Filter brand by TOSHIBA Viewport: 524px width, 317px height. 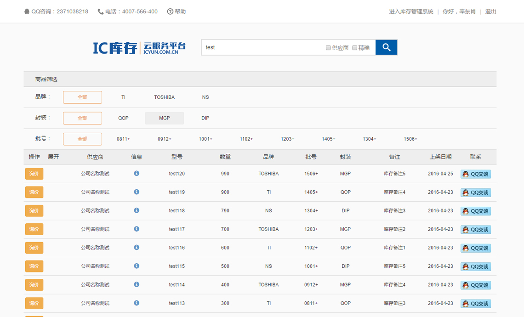164,97
